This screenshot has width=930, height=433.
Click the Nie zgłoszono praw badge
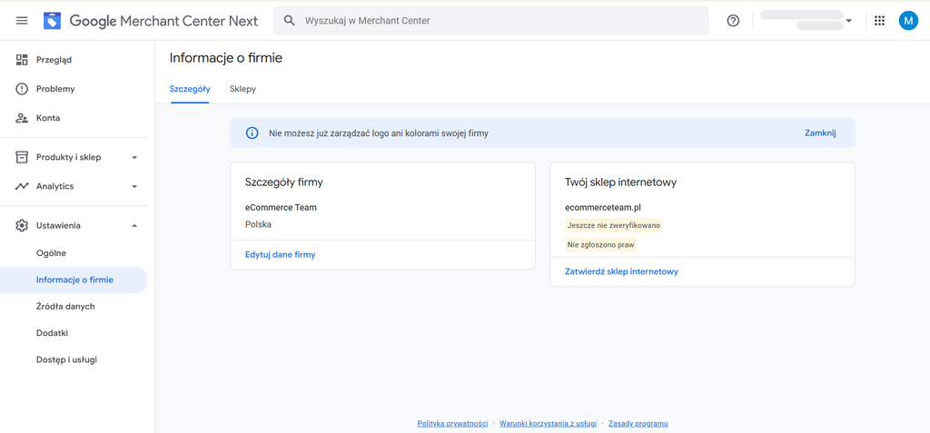601,244
